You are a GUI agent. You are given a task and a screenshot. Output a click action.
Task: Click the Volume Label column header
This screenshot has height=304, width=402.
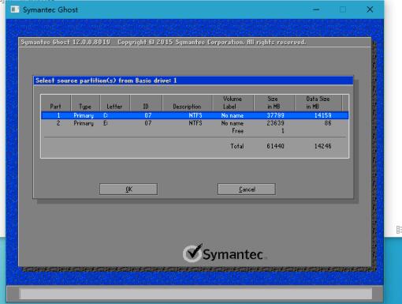[x=233, y=103]
